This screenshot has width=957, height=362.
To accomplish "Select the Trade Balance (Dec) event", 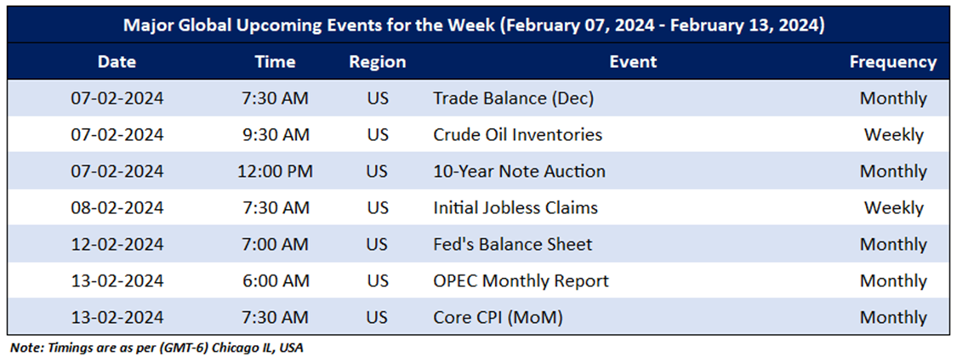I will point(513,99).
